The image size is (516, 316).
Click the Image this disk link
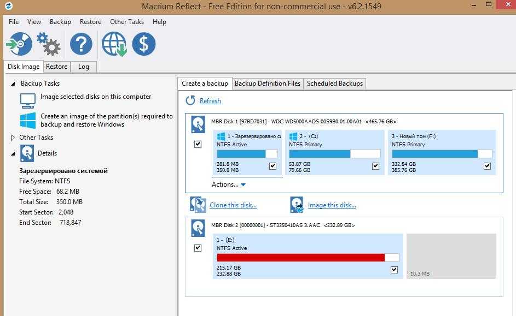pyautogui.click(x=332, y=205)
